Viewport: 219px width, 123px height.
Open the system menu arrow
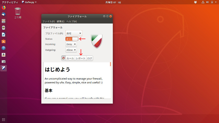[x=216, y=2]
